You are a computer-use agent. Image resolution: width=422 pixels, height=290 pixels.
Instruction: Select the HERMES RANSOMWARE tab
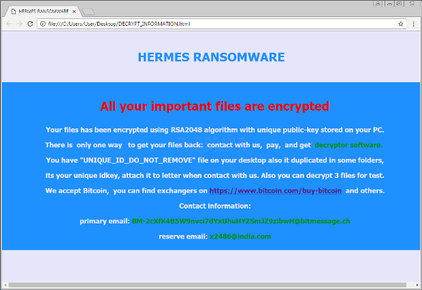(x=44, y=12)
